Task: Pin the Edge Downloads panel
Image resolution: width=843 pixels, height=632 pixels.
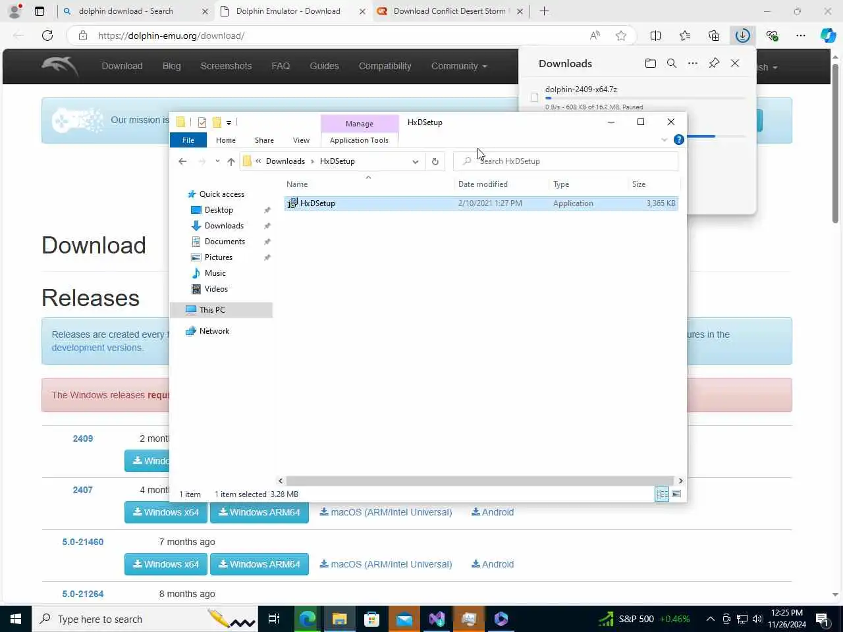Action: [714, 63]
